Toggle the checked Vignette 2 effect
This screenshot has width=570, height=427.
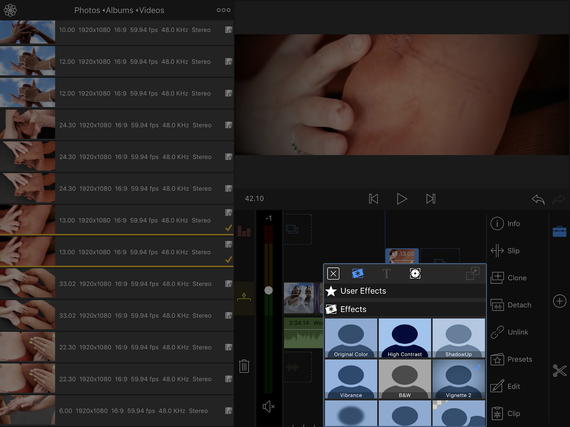458,379
